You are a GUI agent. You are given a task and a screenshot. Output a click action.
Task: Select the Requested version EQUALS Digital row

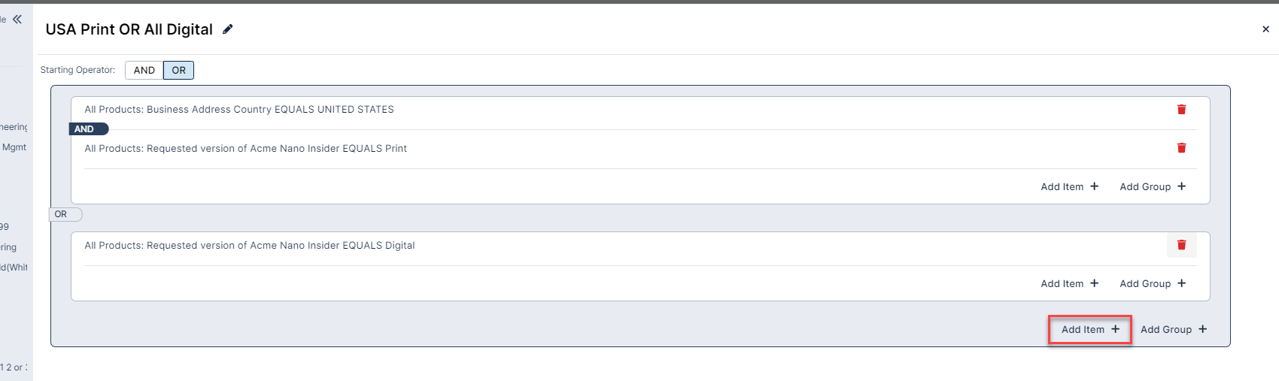pyautogui.click(x=250, y=246)
